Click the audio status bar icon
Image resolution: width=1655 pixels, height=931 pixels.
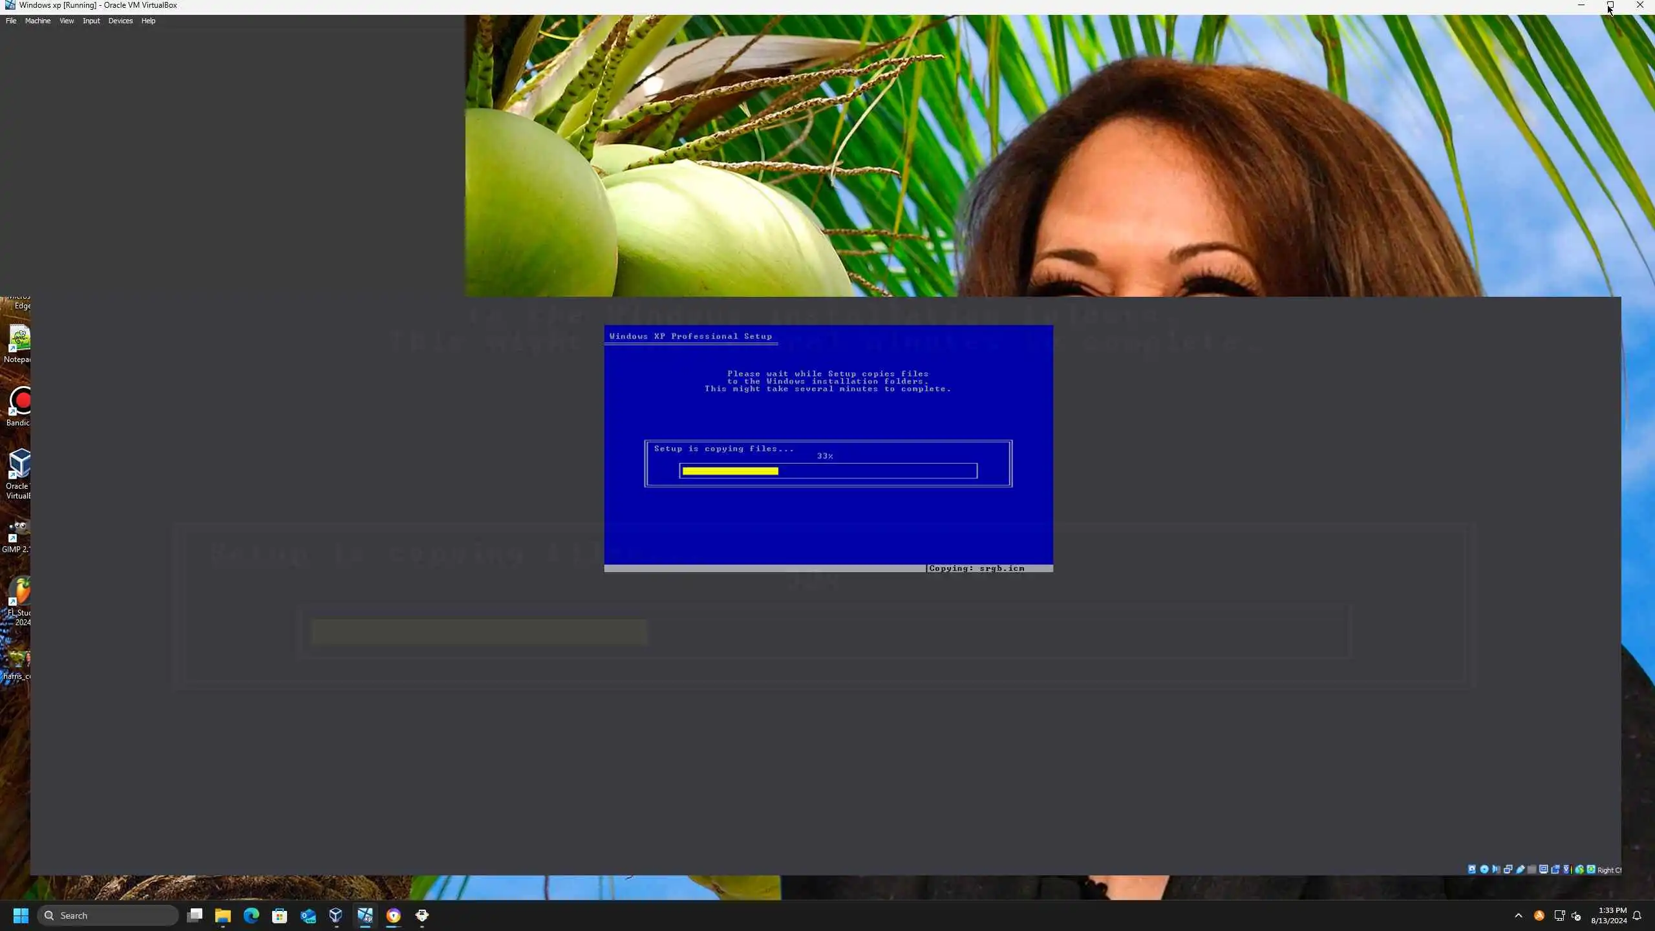click(1495, 870)
